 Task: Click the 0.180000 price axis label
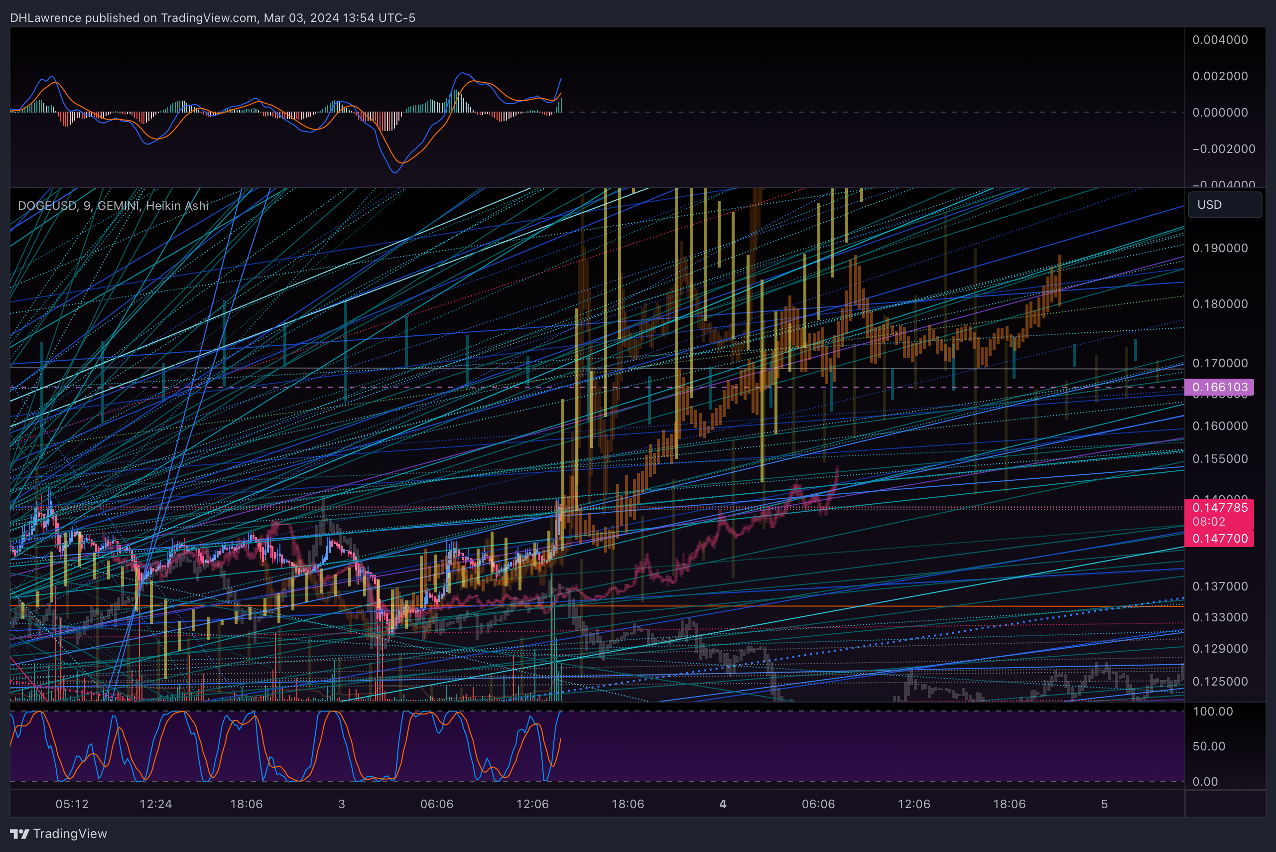click(x=1220, y=304)
